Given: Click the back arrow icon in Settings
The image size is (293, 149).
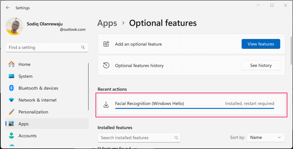Looking at the screenshot, I should [x=8, y=8].
